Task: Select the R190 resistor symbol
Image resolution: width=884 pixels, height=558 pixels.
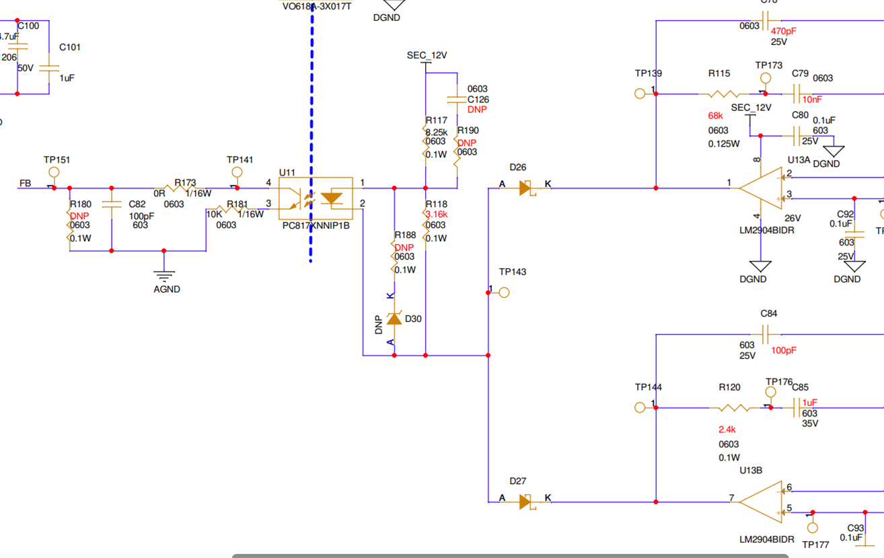Action: pos(457,151)
